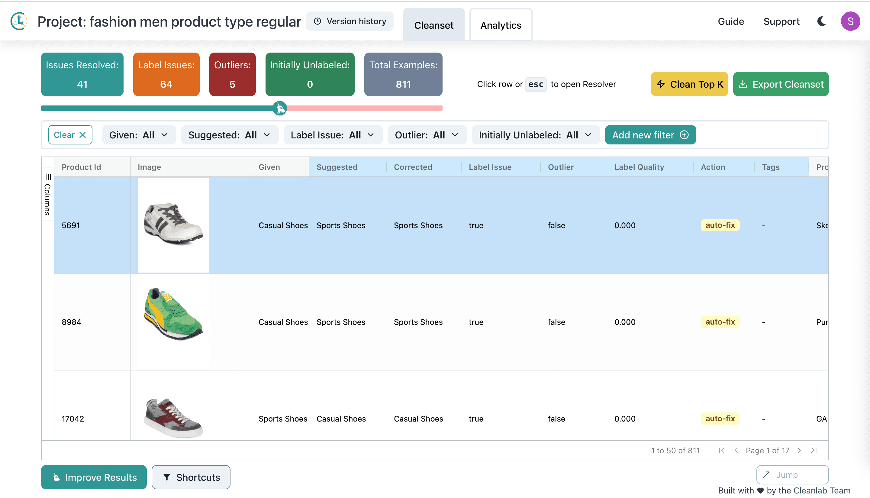
Task: Click the Add new filter button
Action: pyautogui.click(x=650, y=135)
